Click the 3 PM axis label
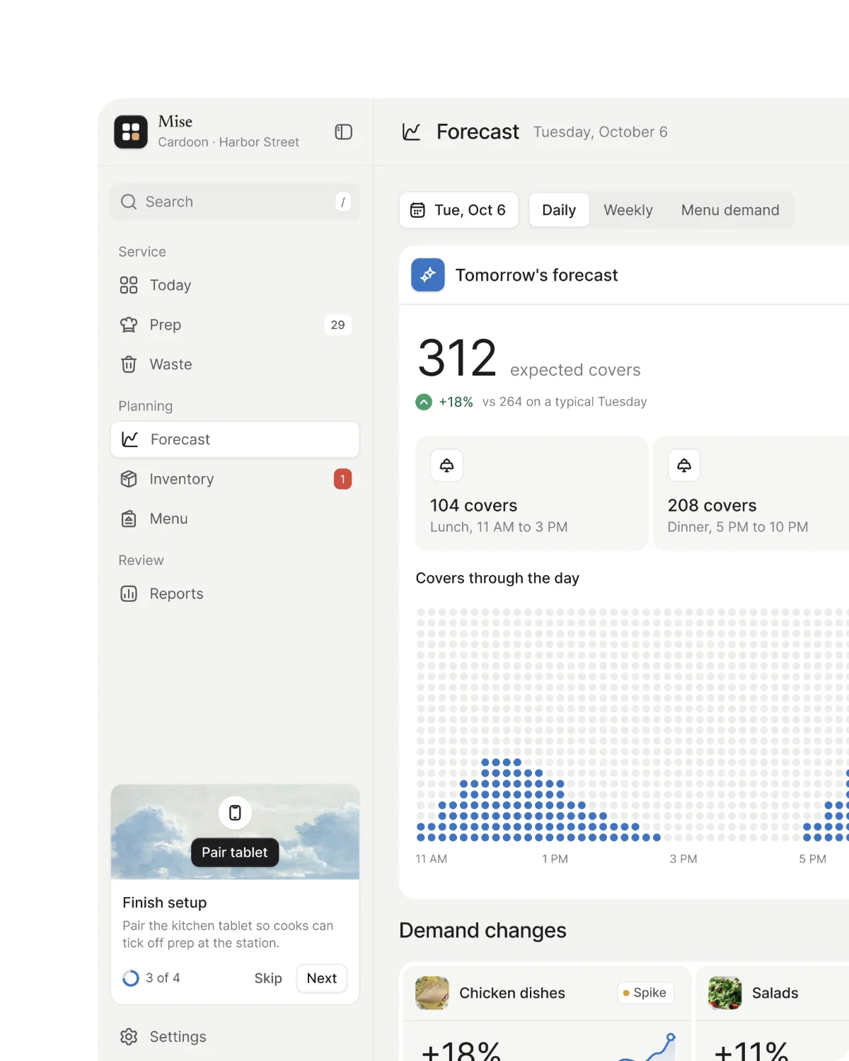The height and width of the screenshot is (1061, 849). [683, 859]
